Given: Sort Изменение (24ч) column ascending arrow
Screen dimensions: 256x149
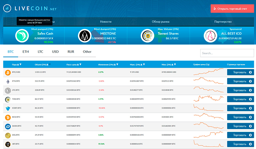Looking at the screenshot, I should point(115,65).
